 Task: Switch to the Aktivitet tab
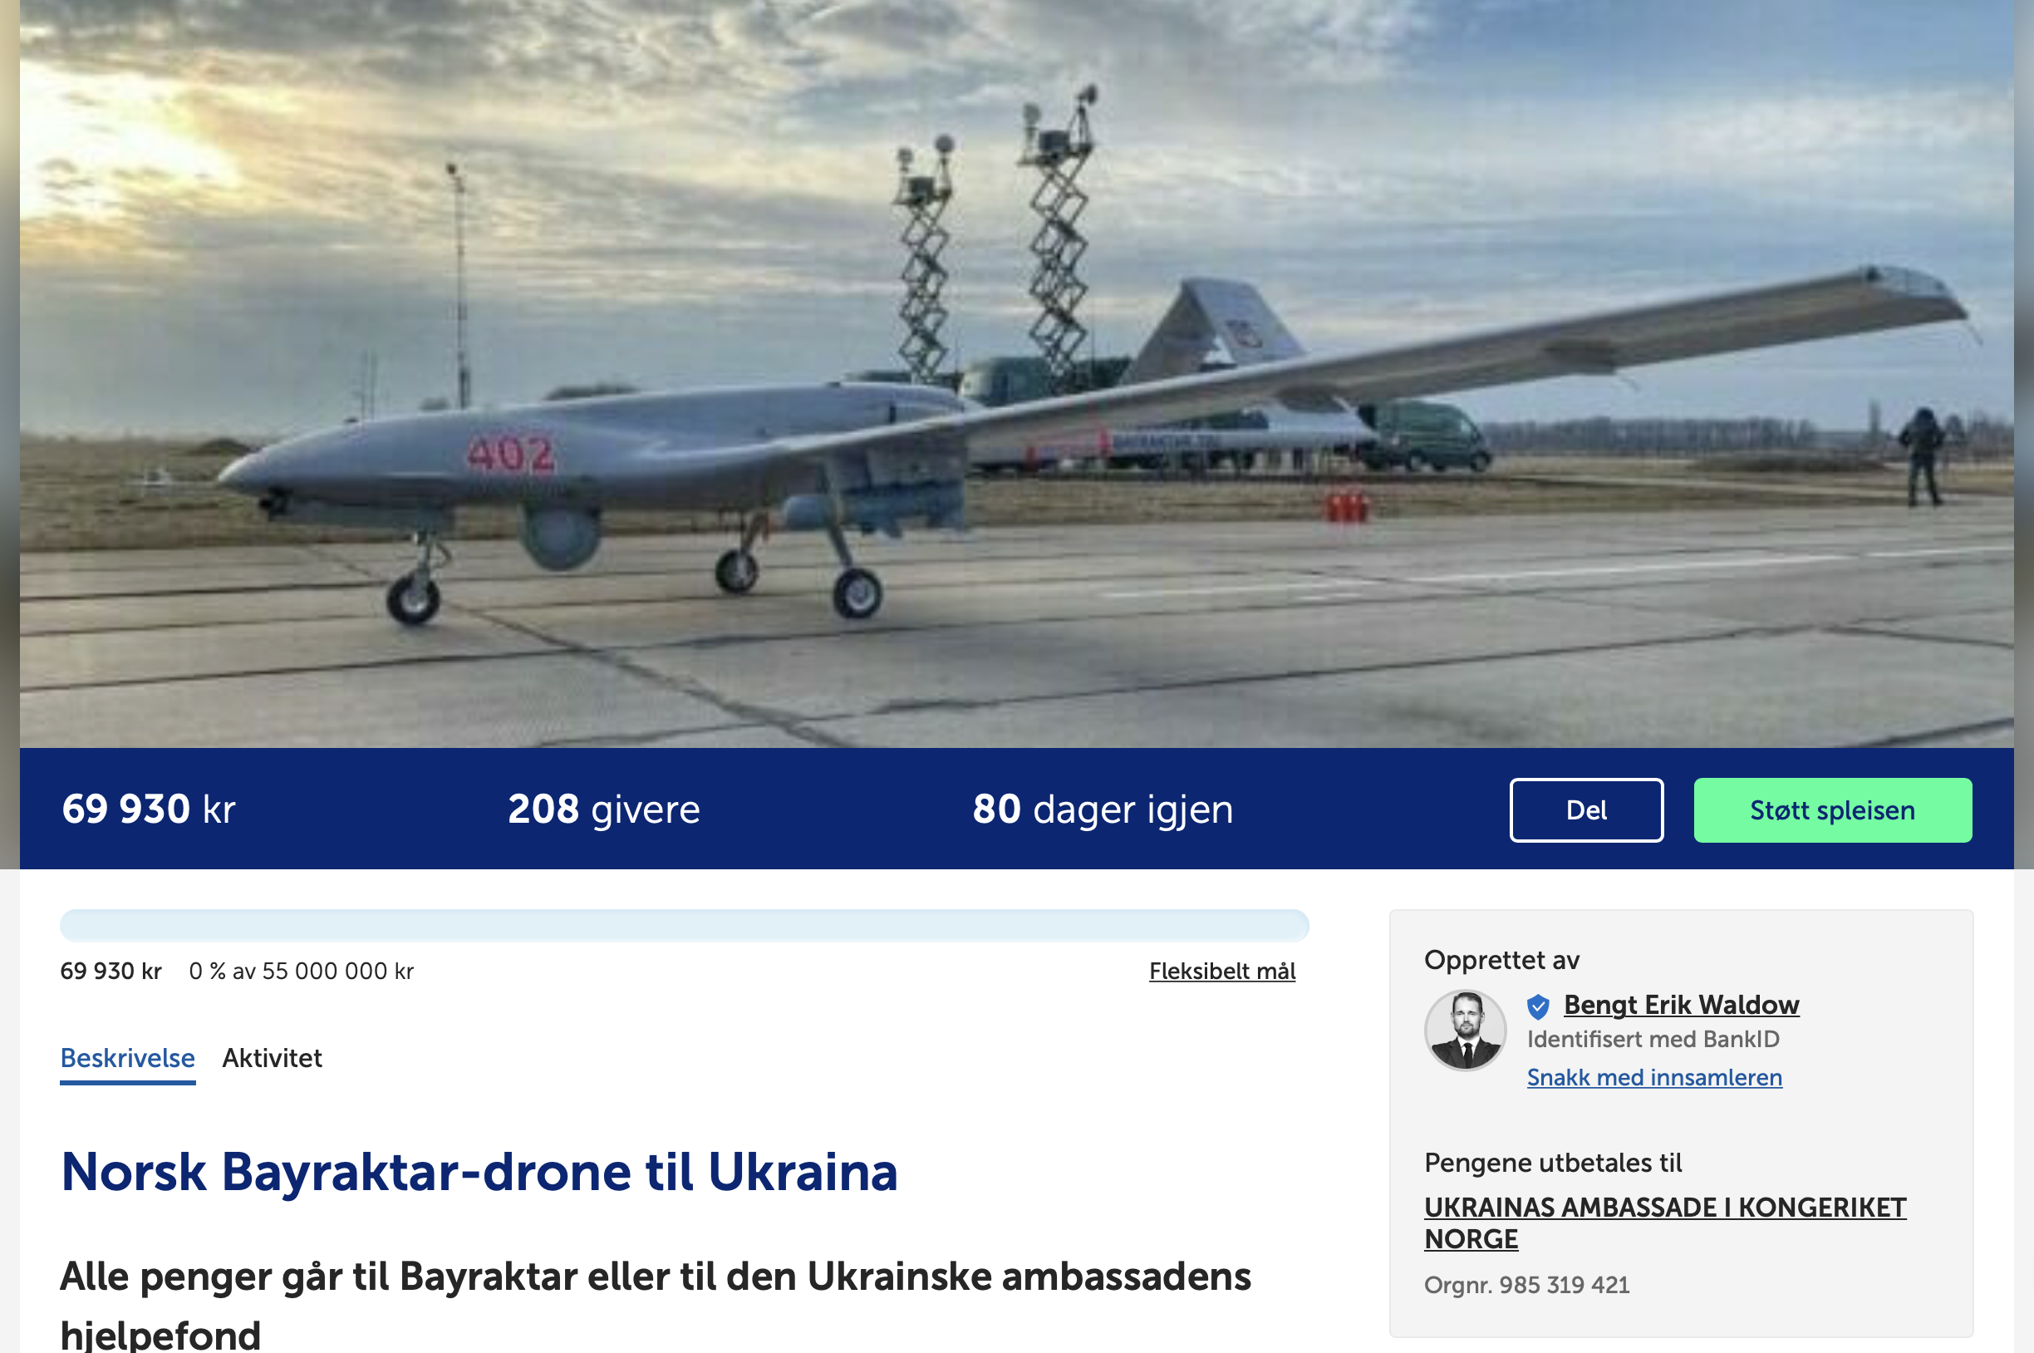(x=272, y=1058)
